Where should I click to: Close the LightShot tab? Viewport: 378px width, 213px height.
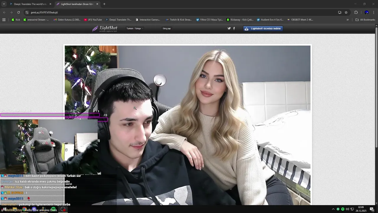(97, 4)
